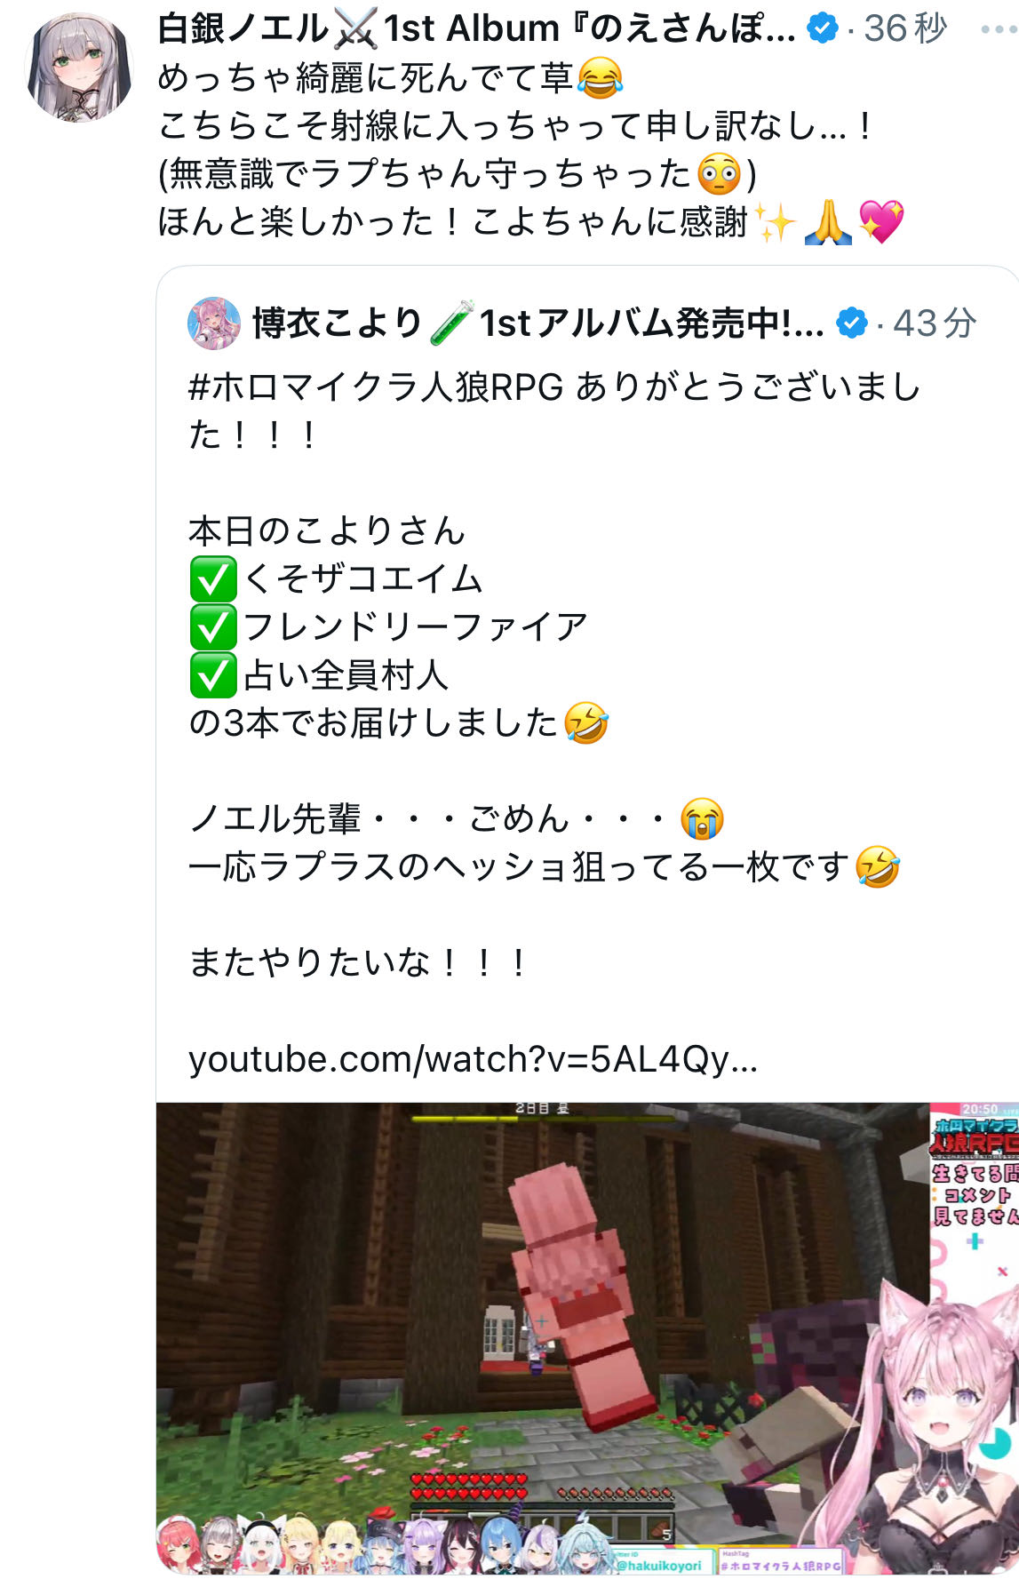Open the youtube.com/watch link
Screen dimensions: 1019x1579
(x=473, y=1059)
